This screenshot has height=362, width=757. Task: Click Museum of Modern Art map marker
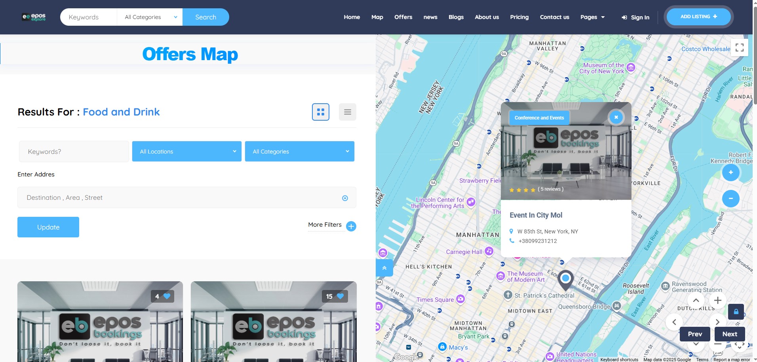point(500,276)
